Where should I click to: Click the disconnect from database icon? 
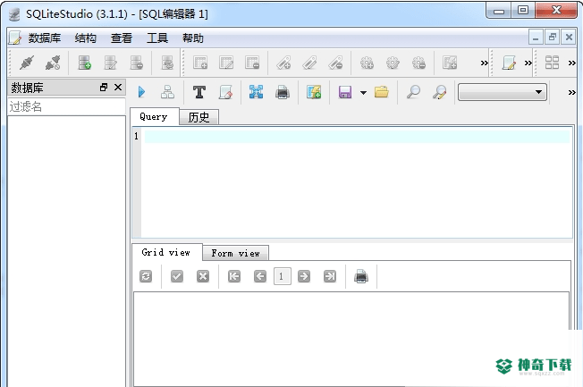[53, 63]
